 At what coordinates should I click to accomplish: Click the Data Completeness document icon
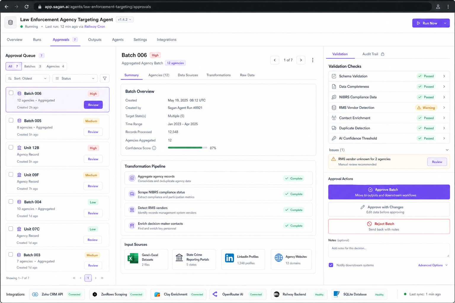coord(334,87)
